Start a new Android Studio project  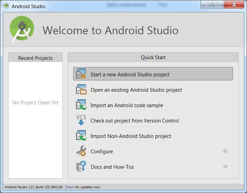pos(153,74)
